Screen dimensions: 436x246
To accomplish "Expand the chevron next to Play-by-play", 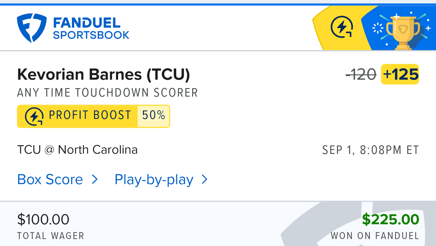I will point(205,180).
